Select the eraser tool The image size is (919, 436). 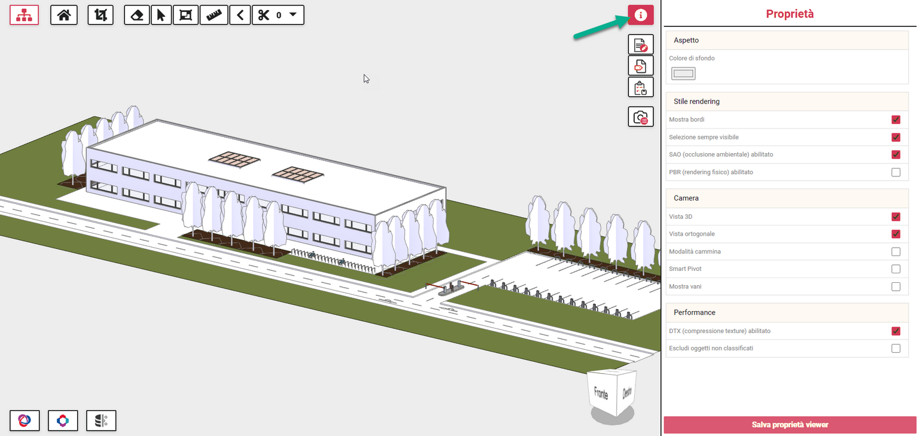136,14
